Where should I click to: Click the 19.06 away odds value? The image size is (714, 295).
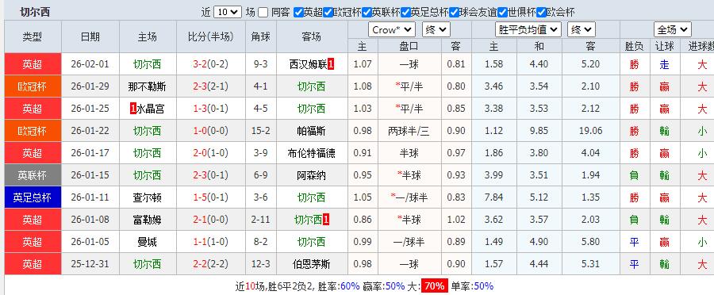590,131
